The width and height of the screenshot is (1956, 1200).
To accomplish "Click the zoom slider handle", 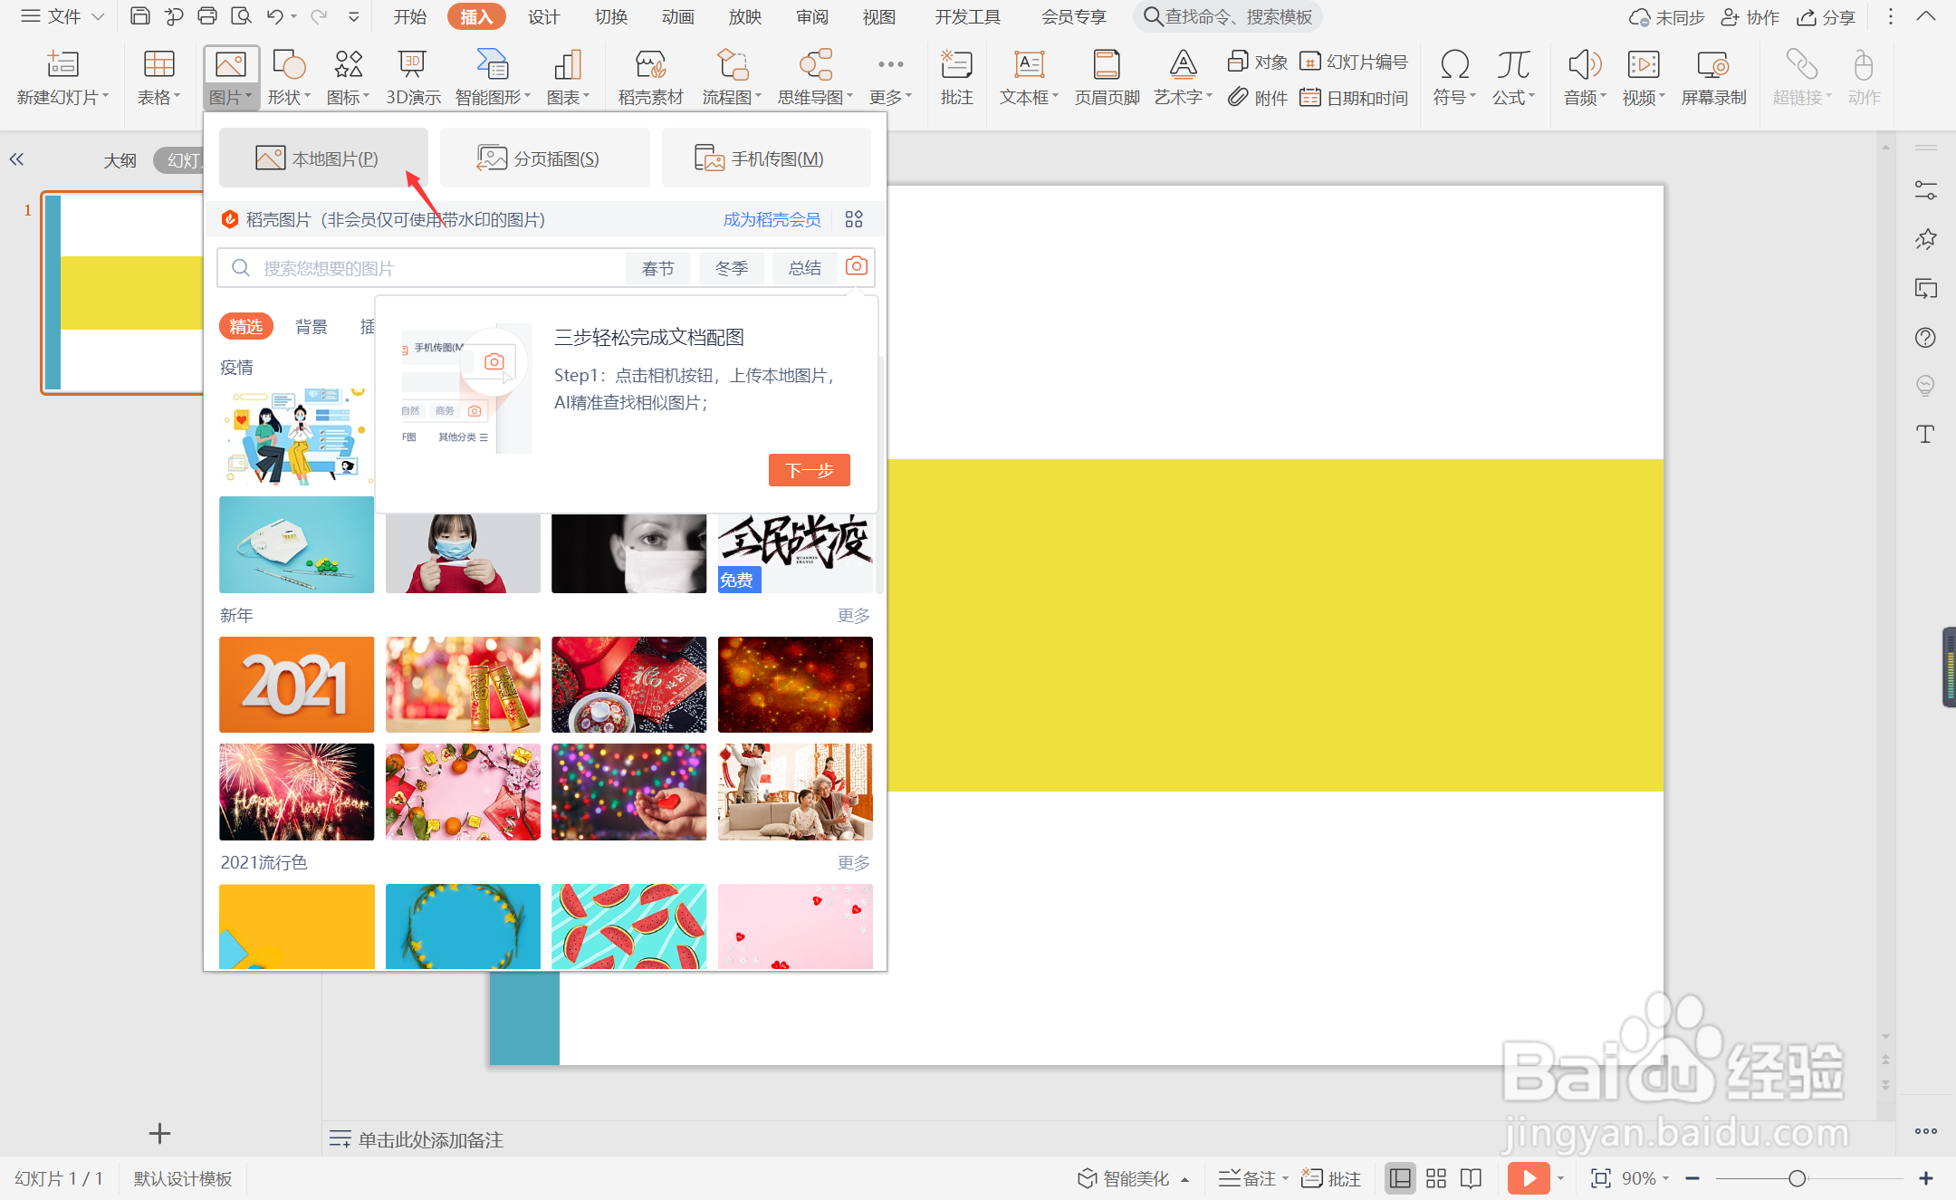I will 1797,1178.
